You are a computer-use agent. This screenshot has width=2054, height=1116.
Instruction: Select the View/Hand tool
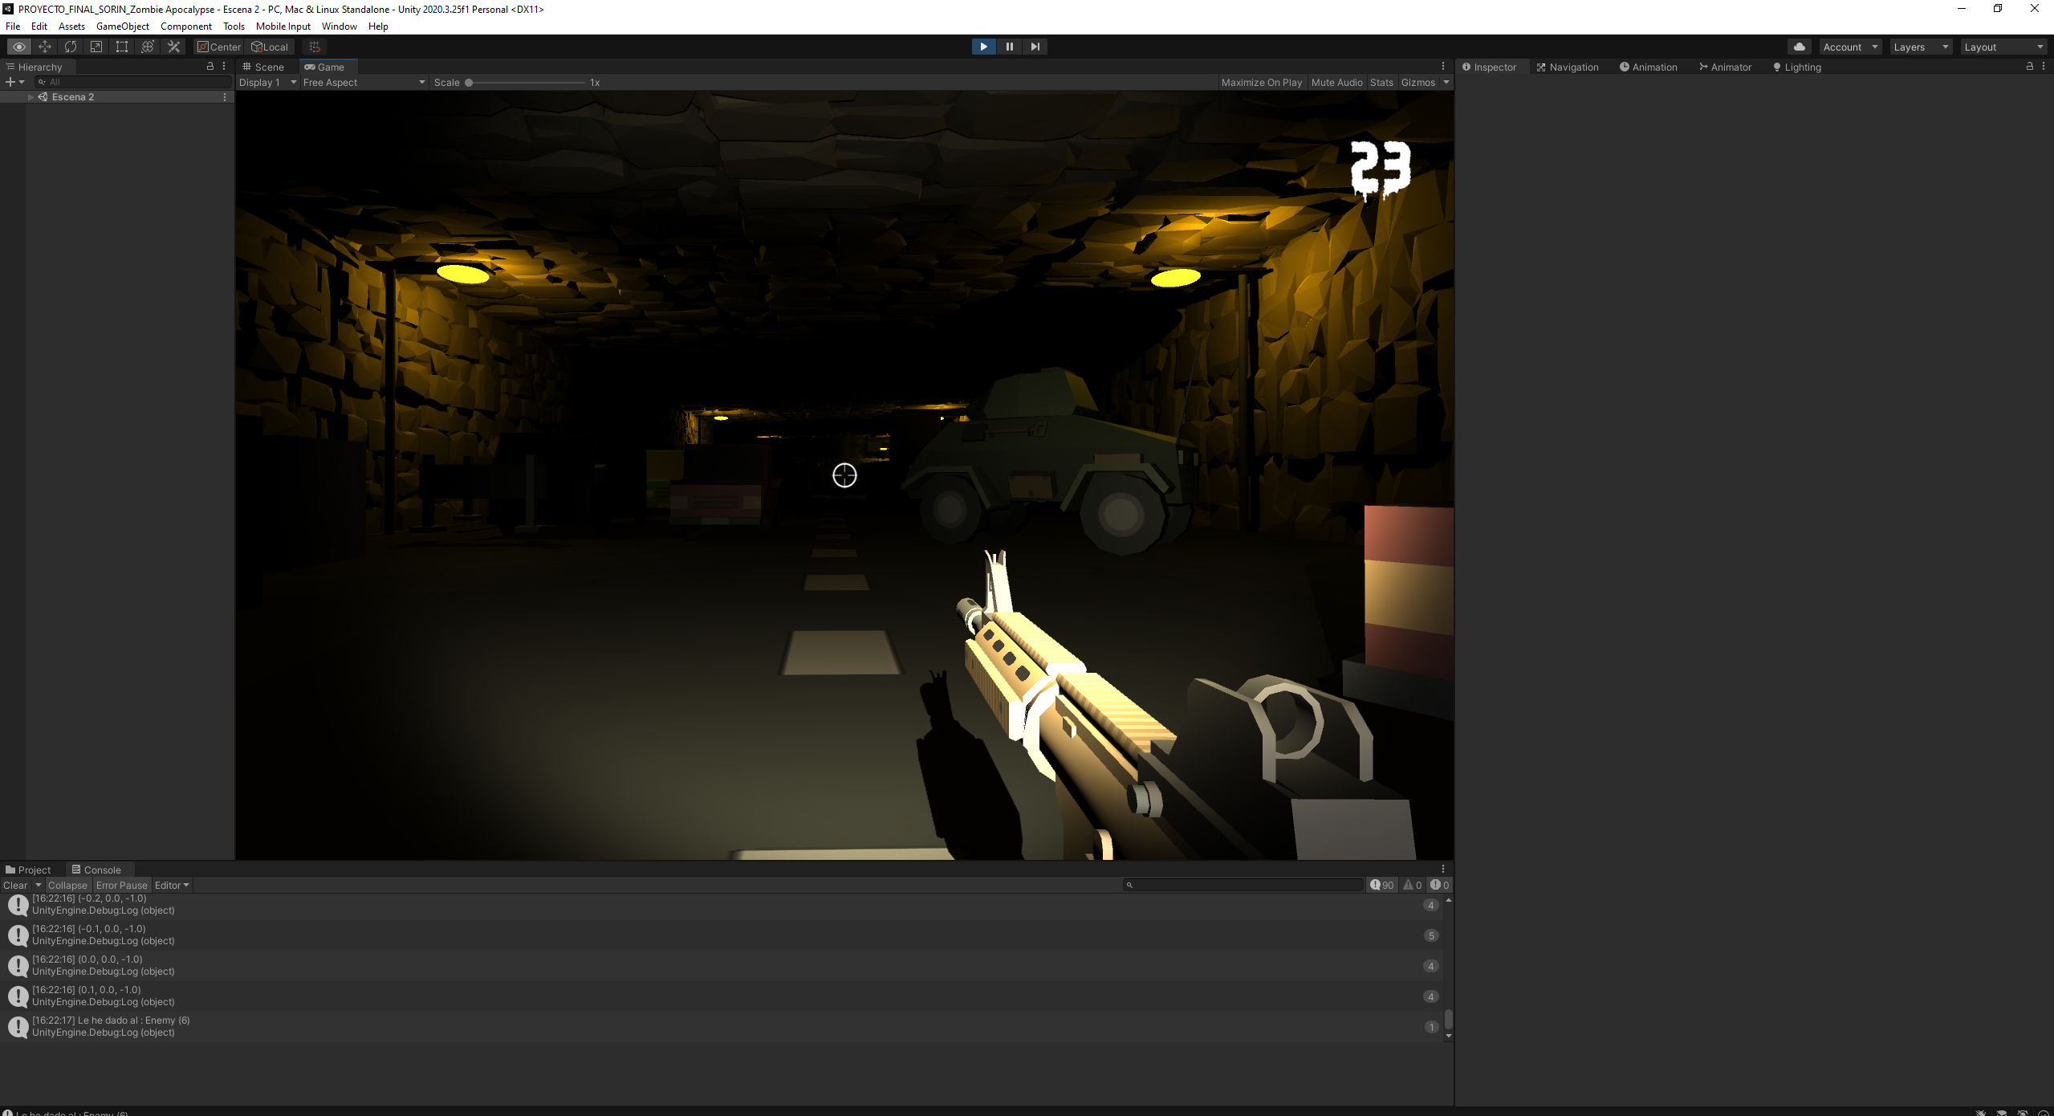click(19, 47)
